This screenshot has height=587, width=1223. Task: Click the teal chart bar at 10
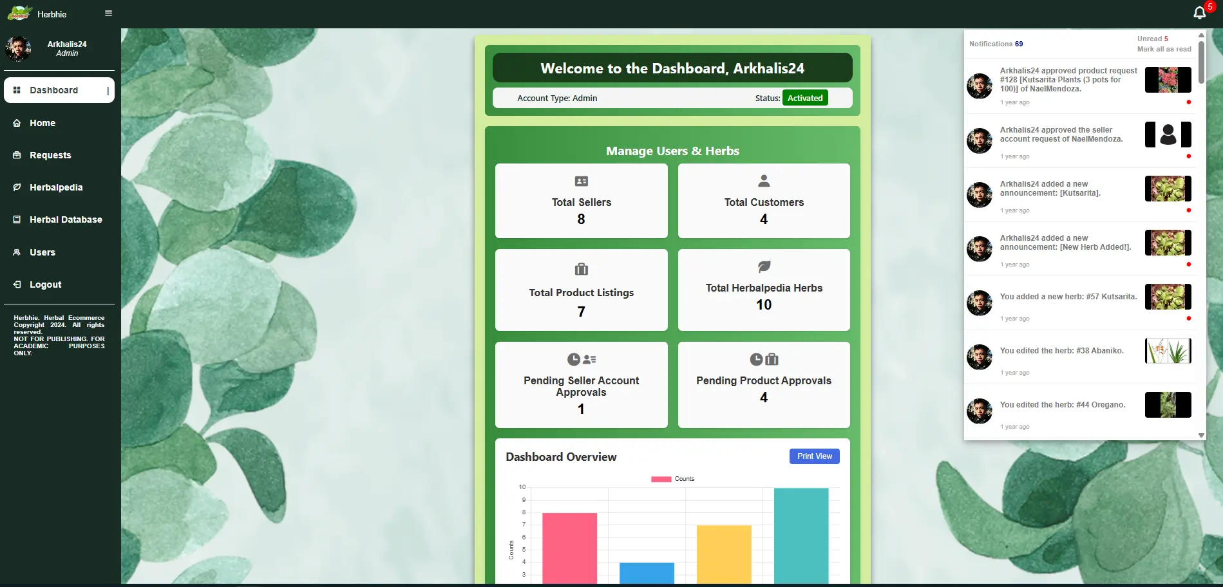[x=801, y=536]
